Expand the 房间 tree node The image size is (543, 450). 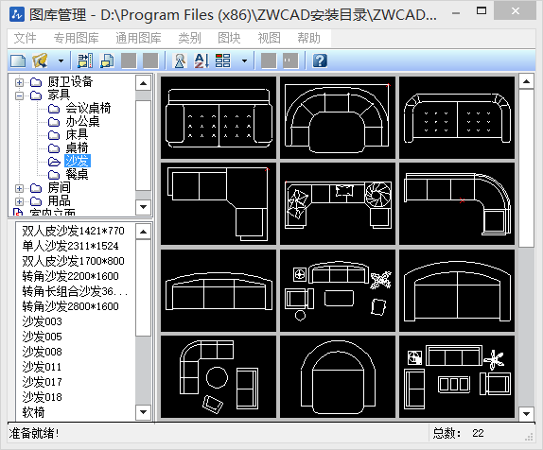[19, 188]
